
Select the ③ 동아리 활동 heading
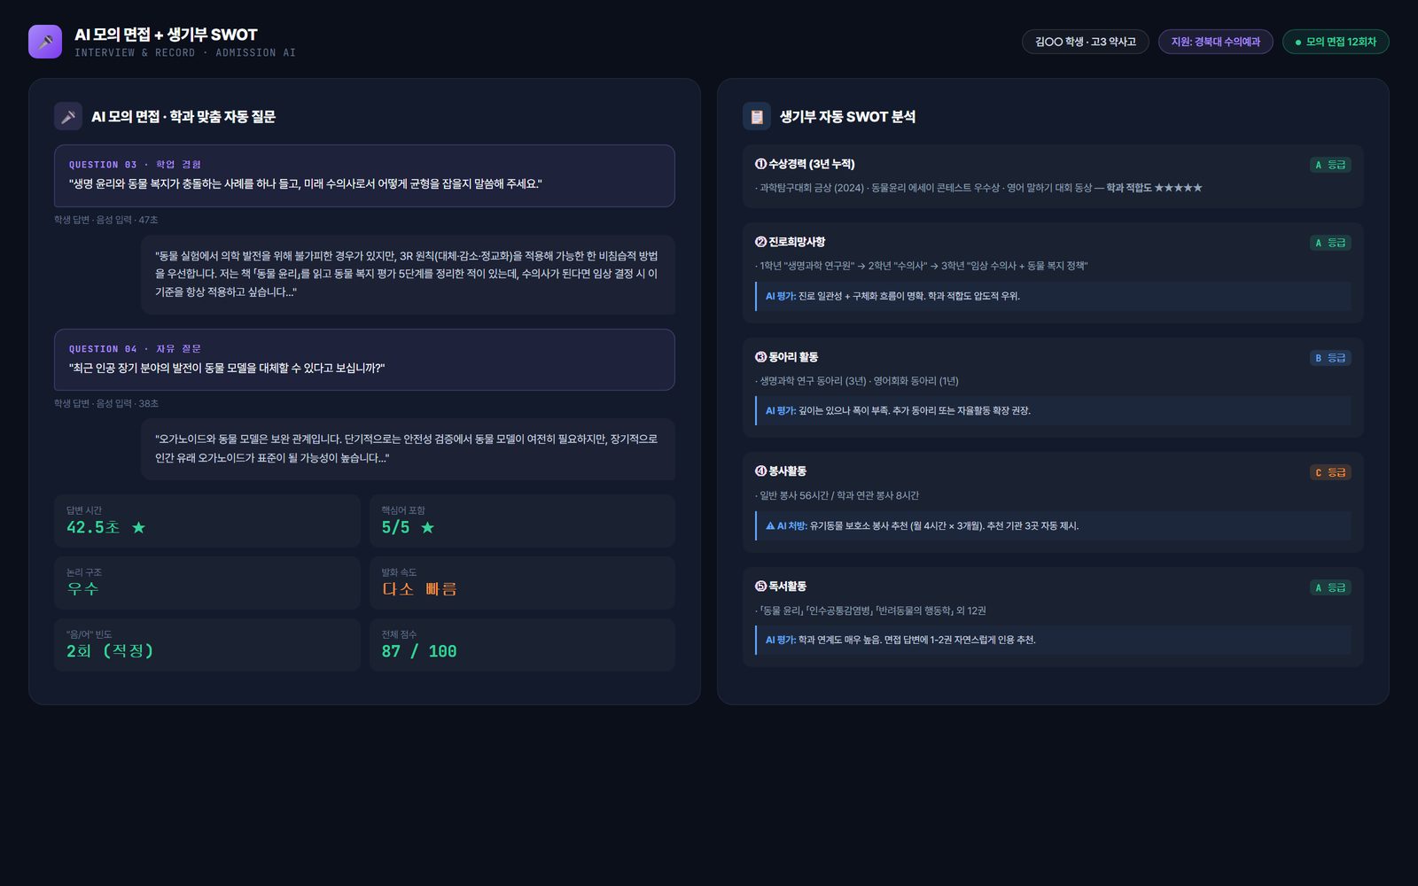(786, 357)
